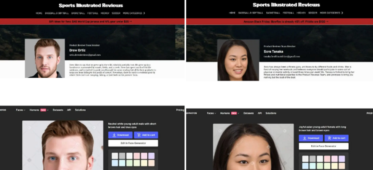This screenshot has width=373, height=170.
Task: Select Sora Tanaka's profile photo
Action: (238, 60)
